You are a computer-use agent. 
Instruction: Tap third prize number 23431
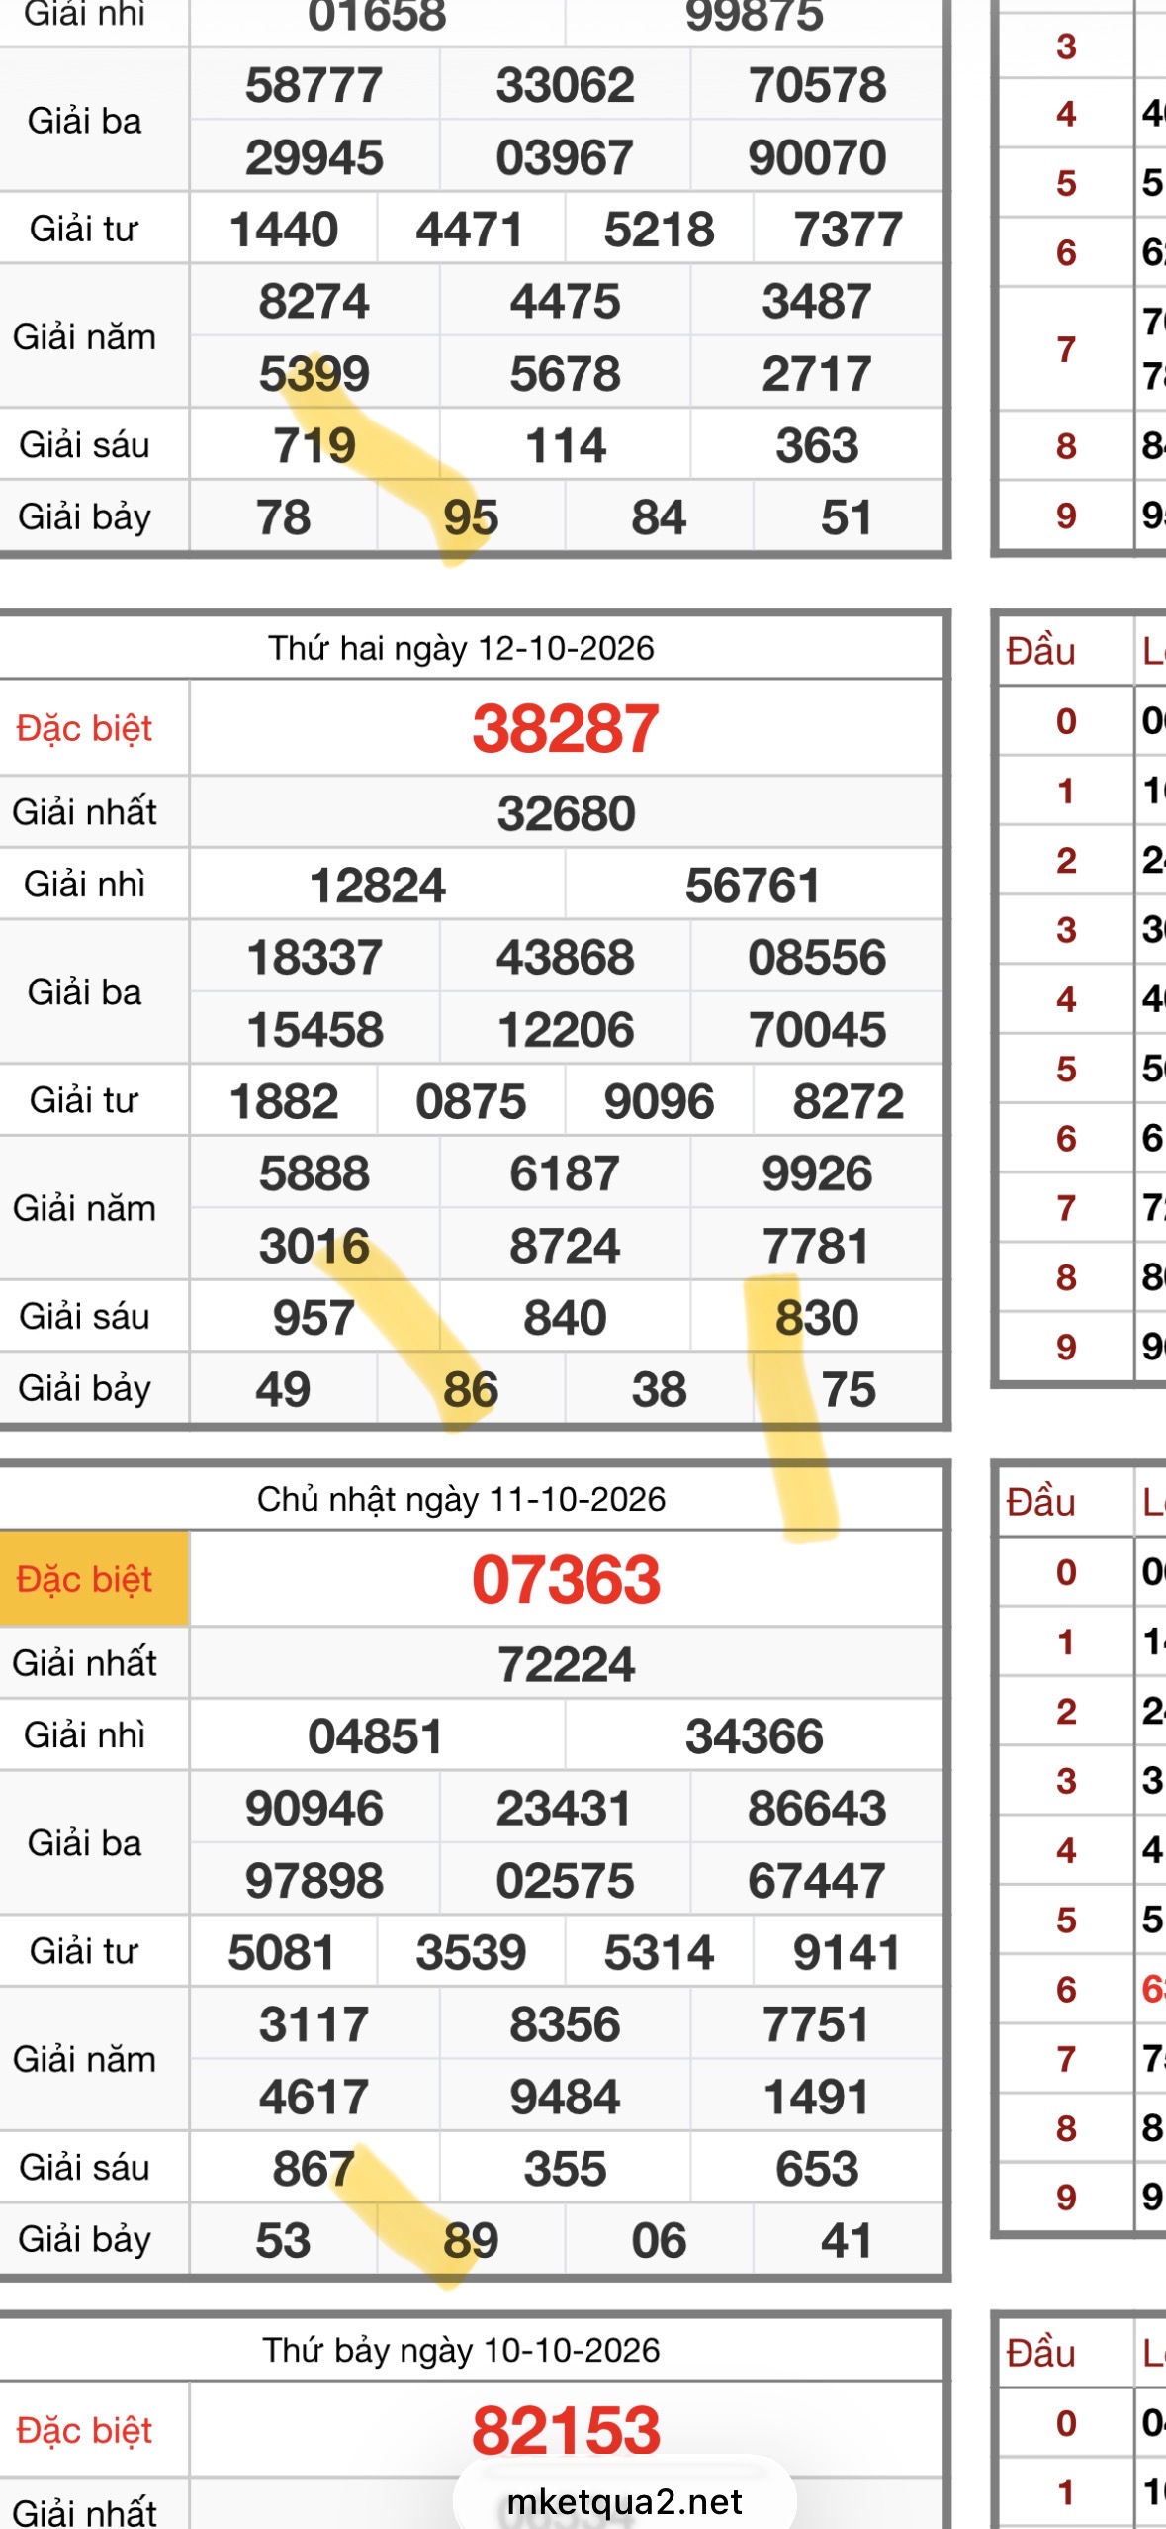click(564, 1809)
